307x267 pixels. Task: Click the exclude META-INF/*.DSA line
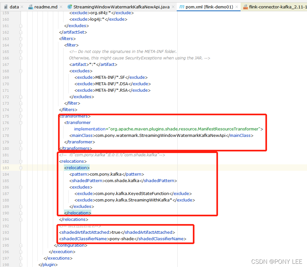coord(113,84)
